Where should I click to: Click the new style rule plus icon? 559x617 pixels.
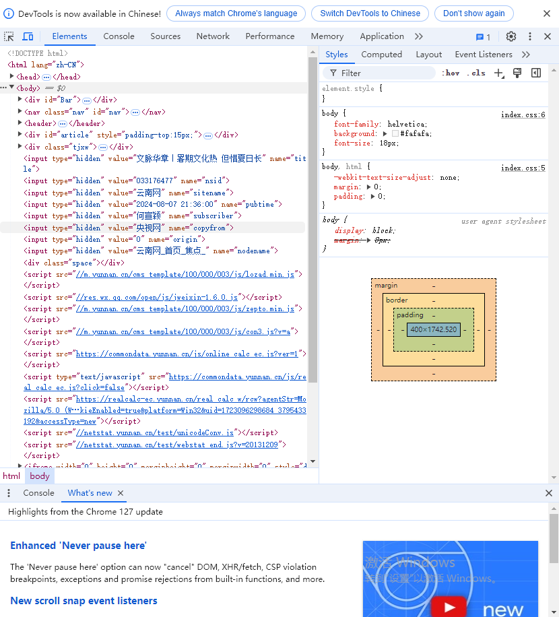(x=499, y=73)
